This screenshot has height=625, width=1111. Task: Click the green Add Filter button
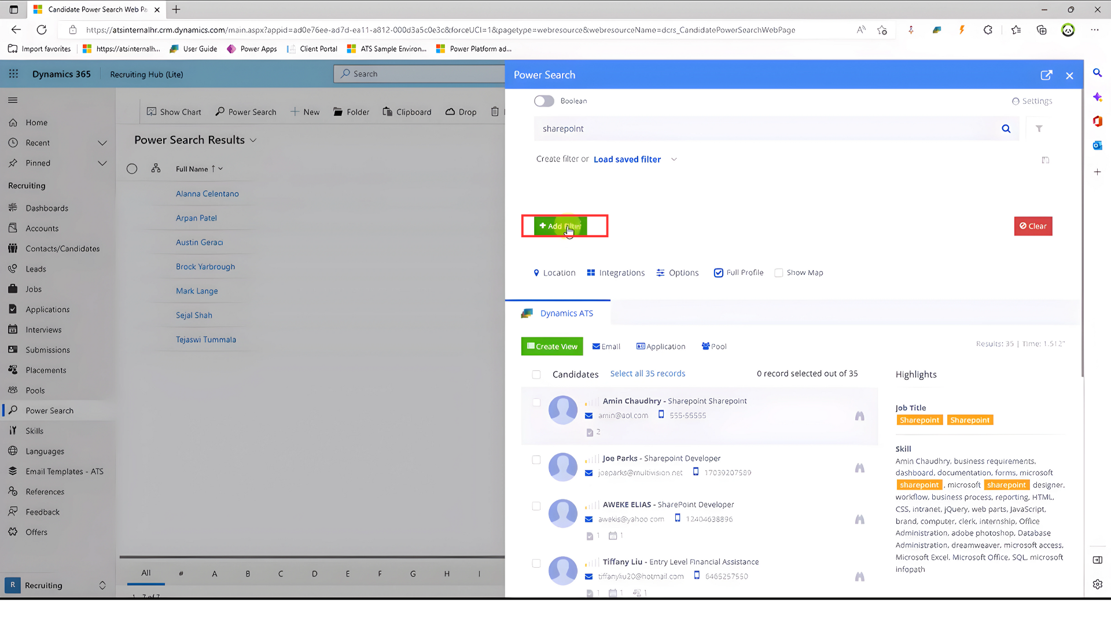point(560,226)
